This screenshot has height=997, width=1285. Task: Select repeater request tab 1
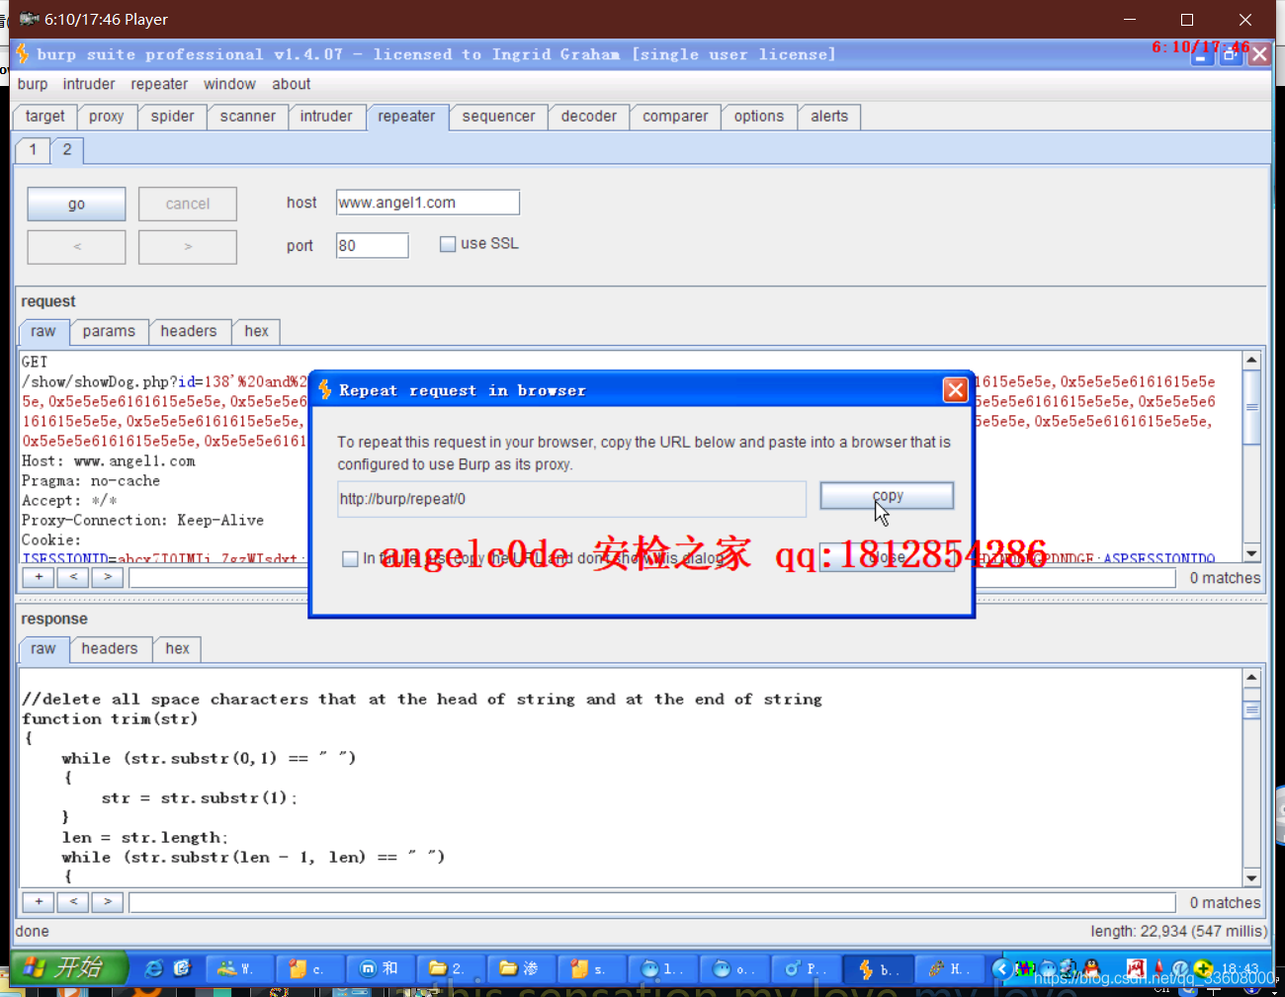click(33, 150)
